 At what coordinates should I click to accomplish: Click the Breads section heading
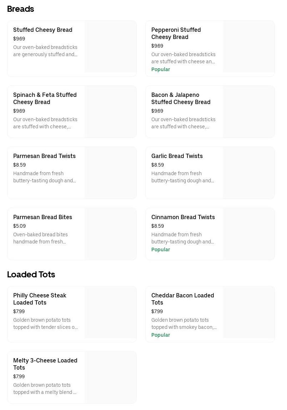tap(21, 9)
